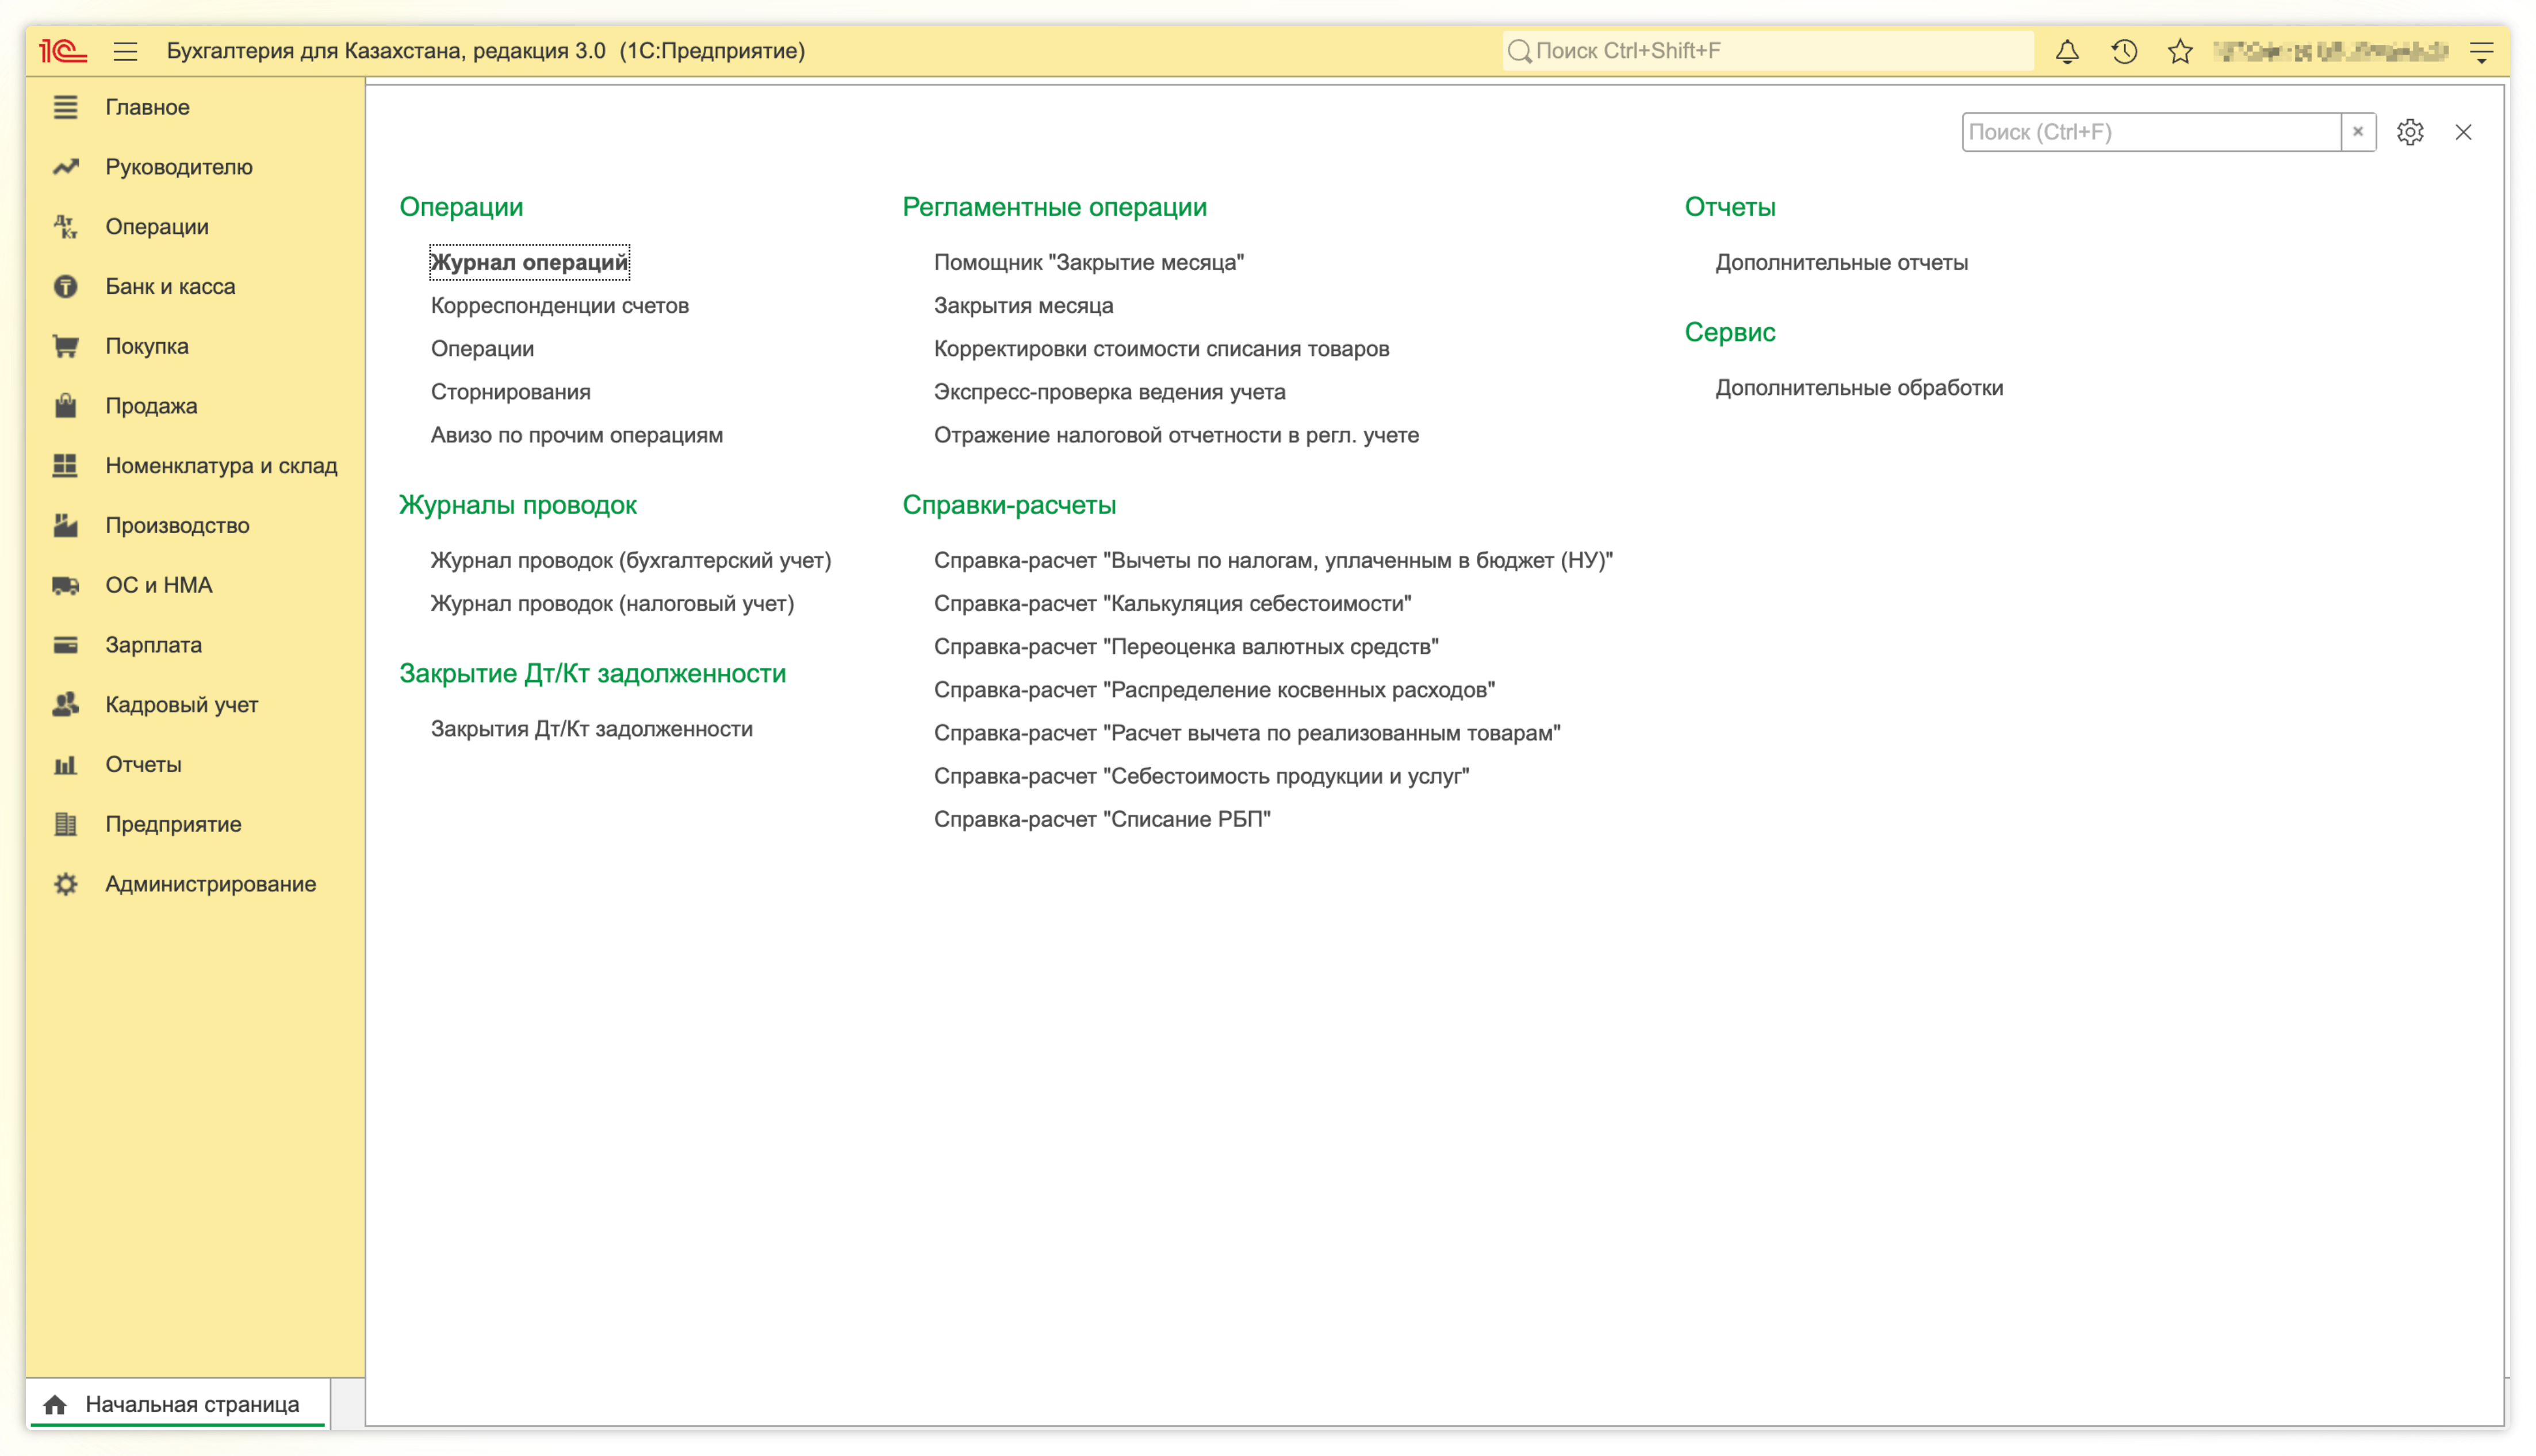Screen dimensions: 2536x1456
Task: Open navigation settings gear icon
Action: tap(2410, 132)
